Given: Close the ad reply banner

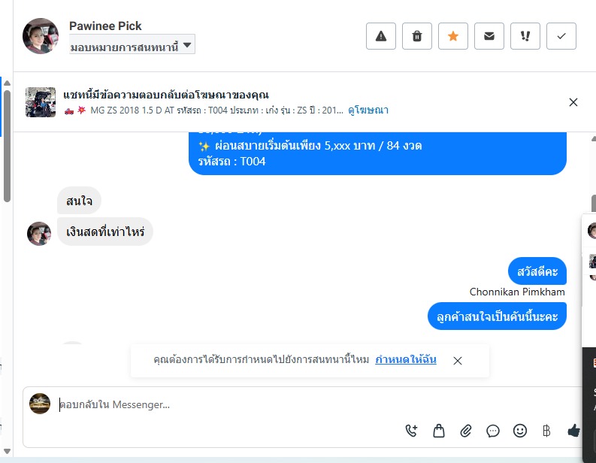Looking at the screenshot, I should coord(573,102).
